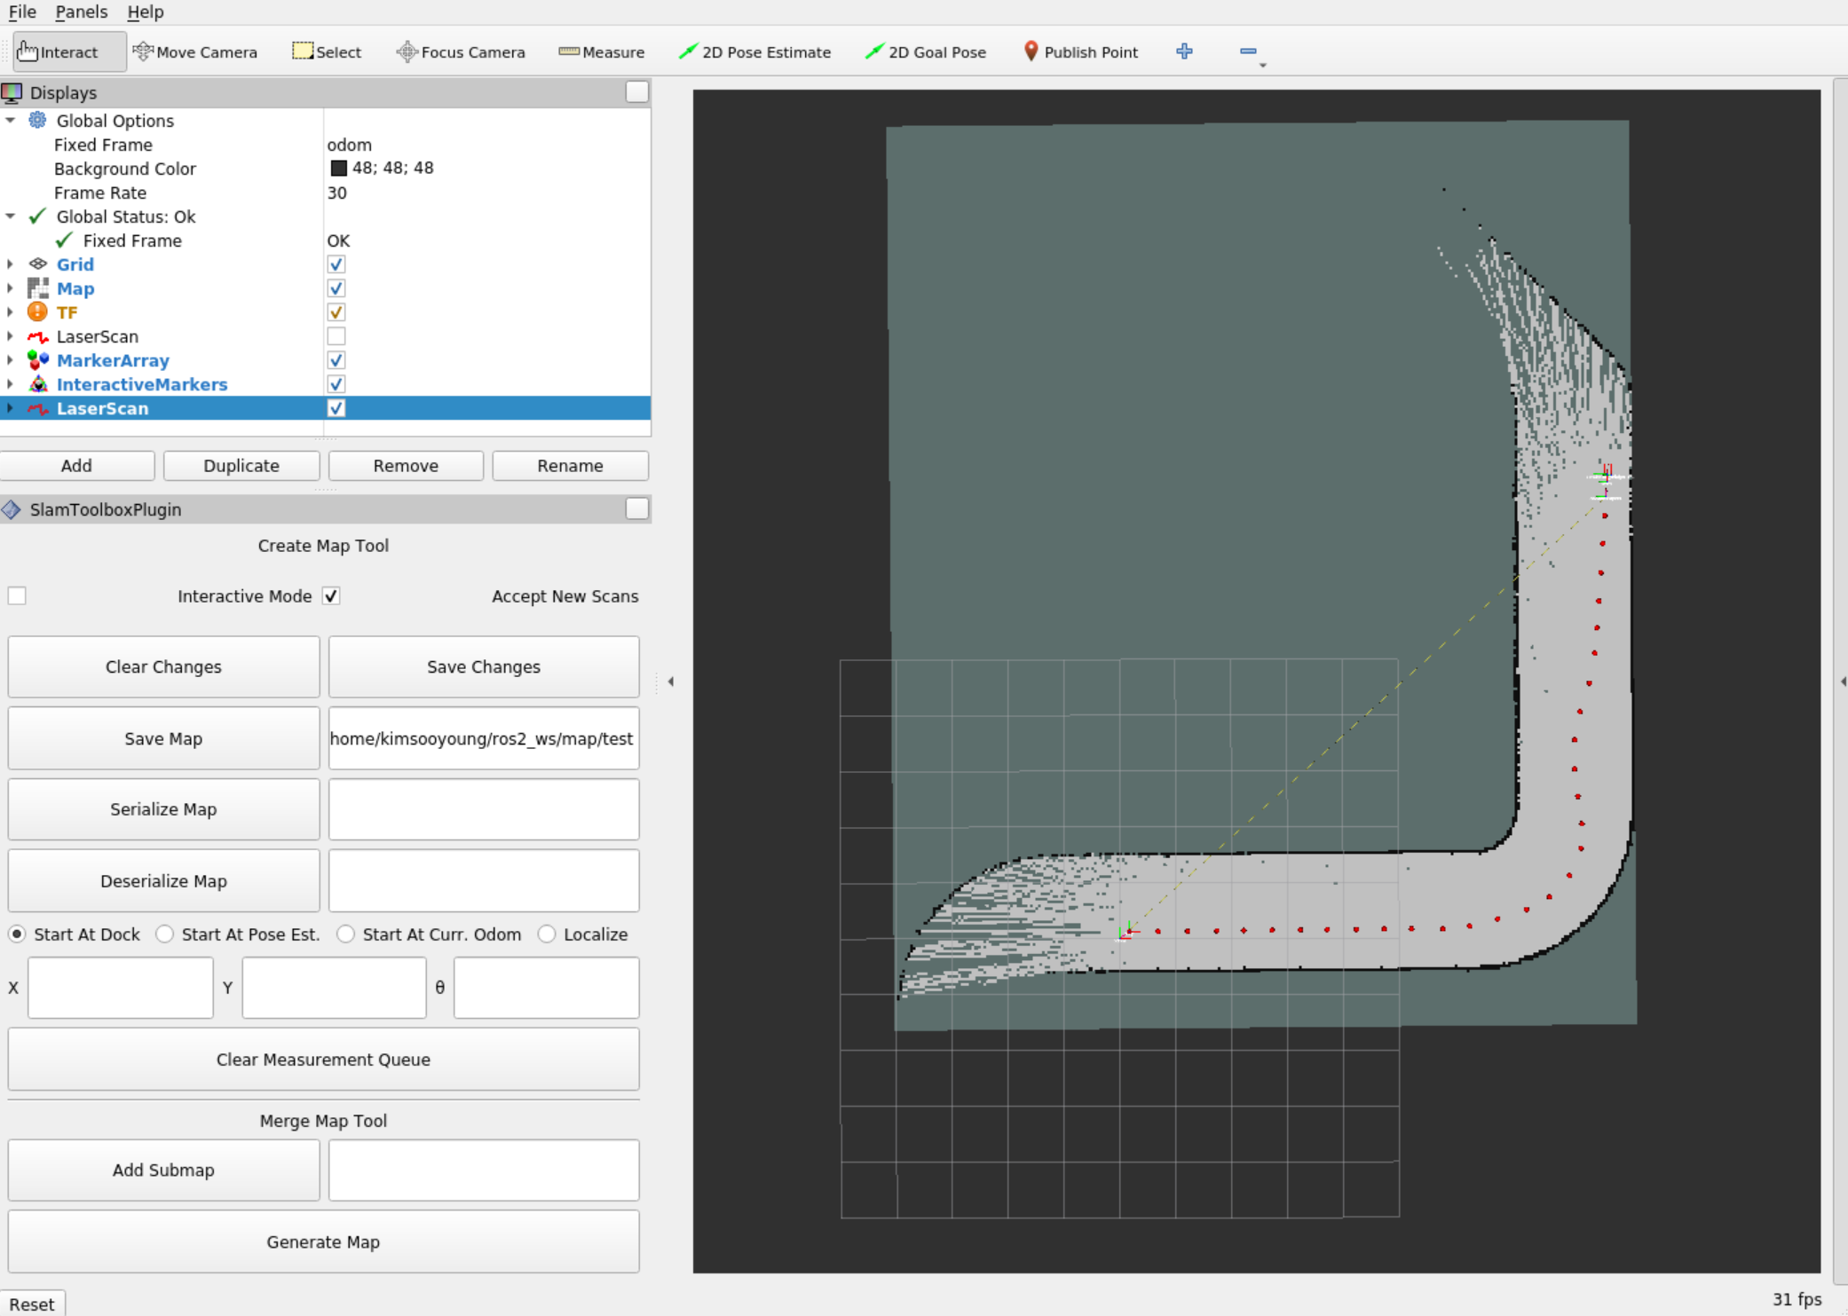
Task: Collapse the Global Options section
Action: [x=10, y=121]
